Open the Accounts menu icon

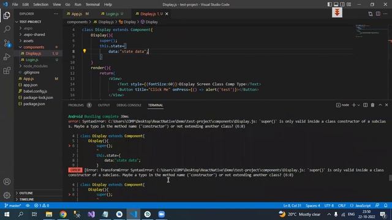(x=7, y=182)
